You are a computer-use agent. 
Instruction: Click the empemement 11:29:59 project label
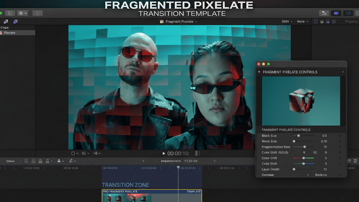coord(179,161)
